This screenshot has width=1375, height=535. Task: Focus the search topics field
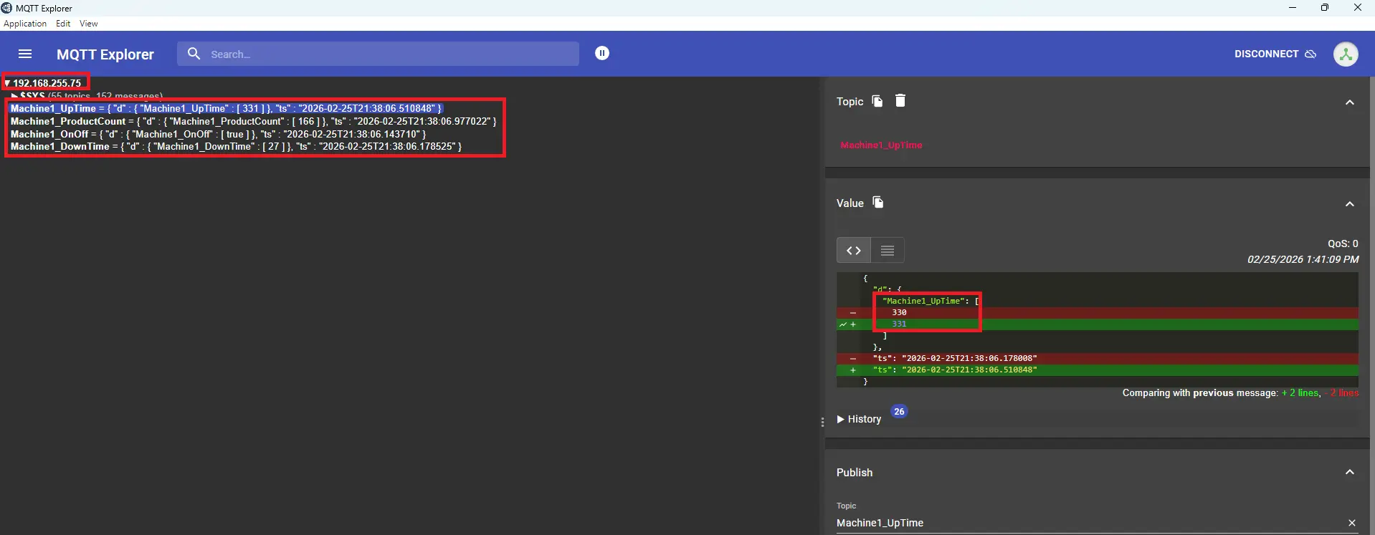click(x=387, y=54)
